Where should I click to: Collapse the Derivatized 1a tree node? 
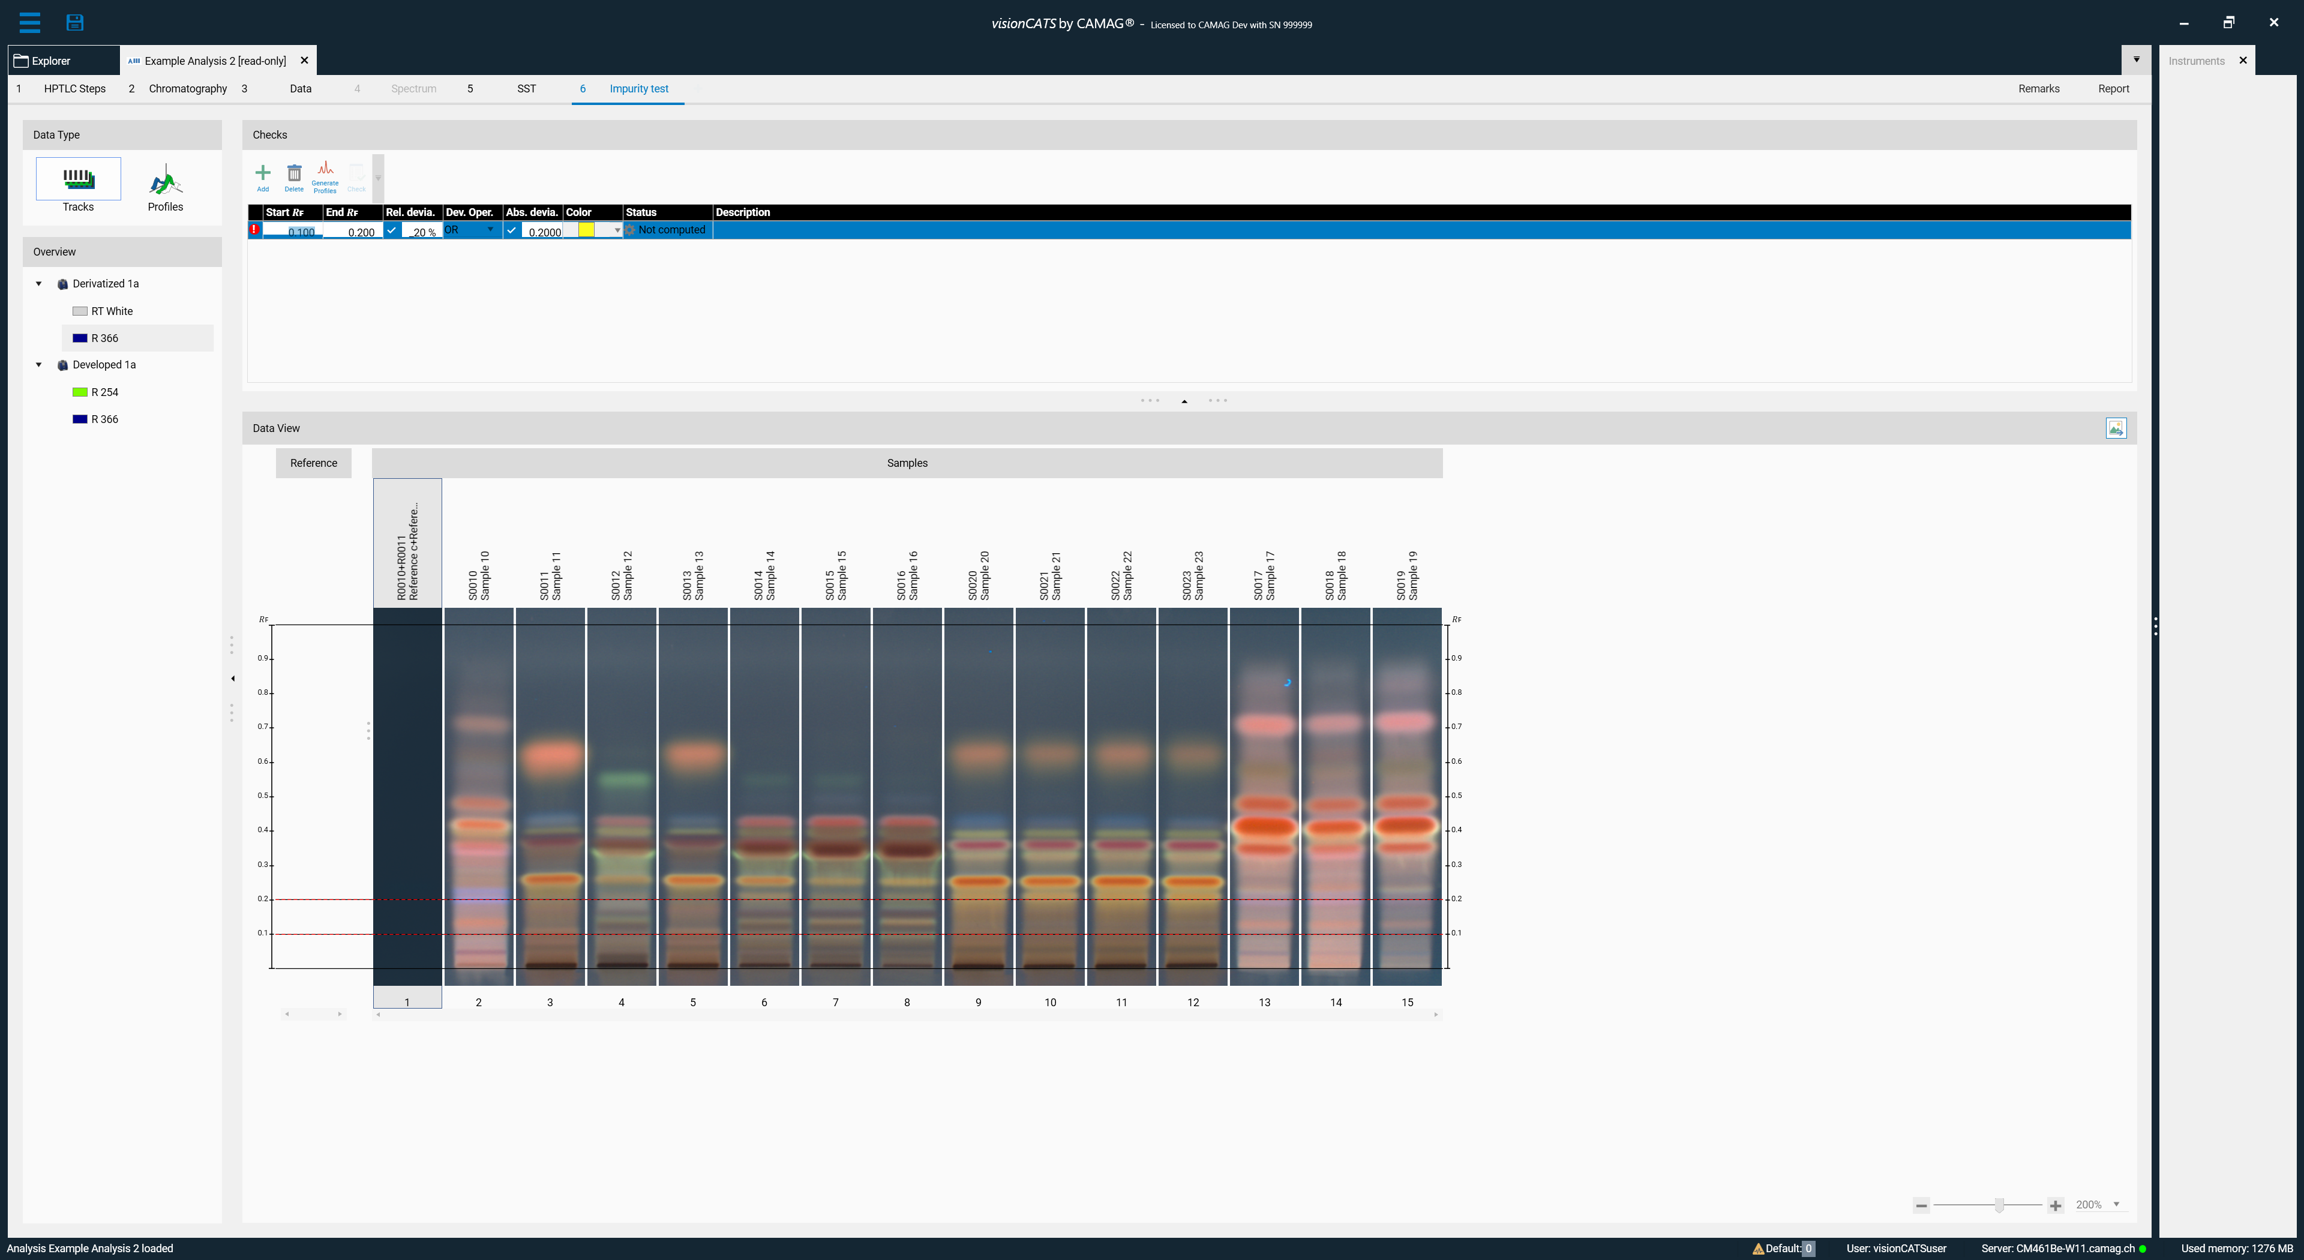click(x=38, y=283)
